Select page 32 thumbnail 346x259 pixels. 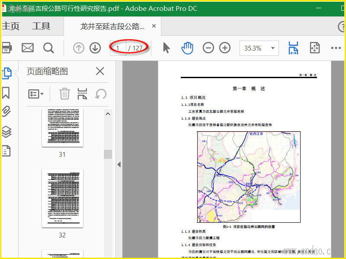[x=62, y=199]
